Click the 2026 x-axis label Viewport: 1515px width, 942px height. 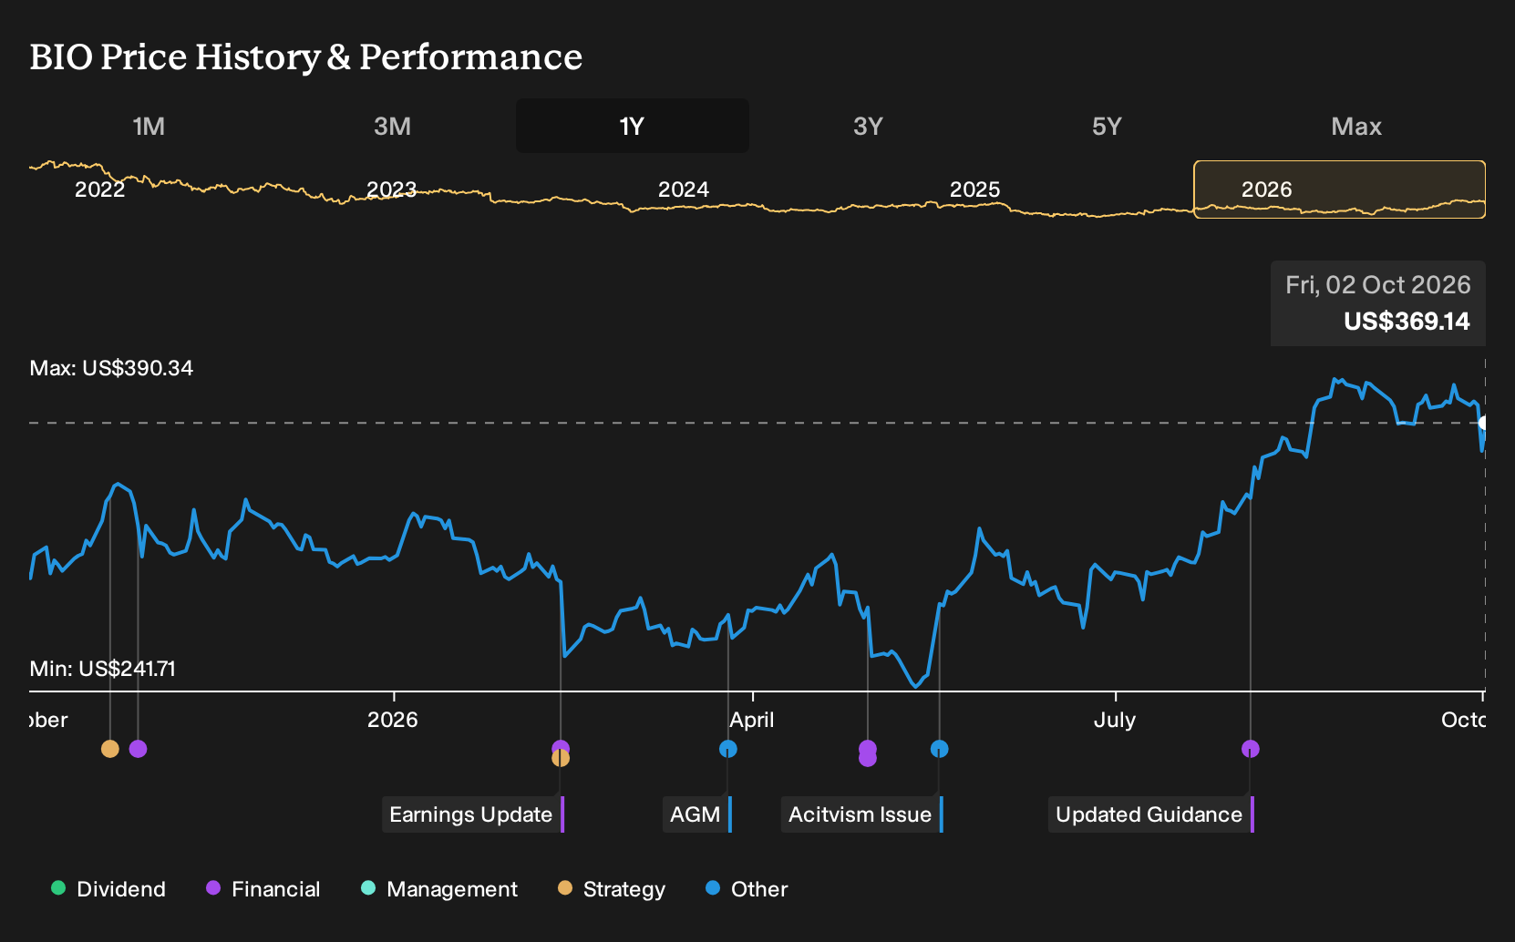[393, 720]
